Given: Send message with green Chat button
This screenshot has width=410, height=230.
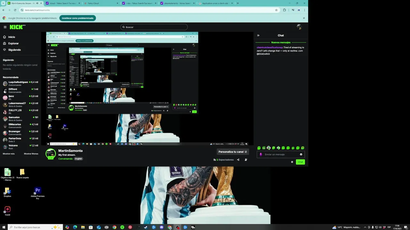Looking at the screenshot, I should click(x=300, y=162).
